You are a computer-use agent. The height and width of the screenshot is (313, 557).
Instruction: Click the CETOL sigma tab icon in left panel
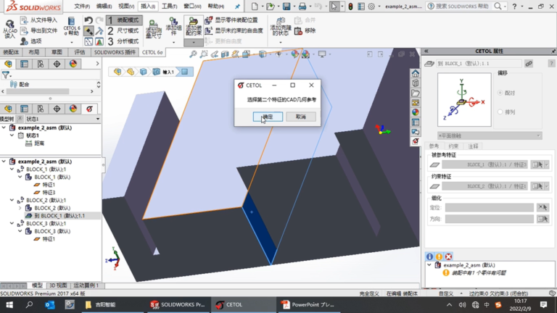[x=89, y=109]
